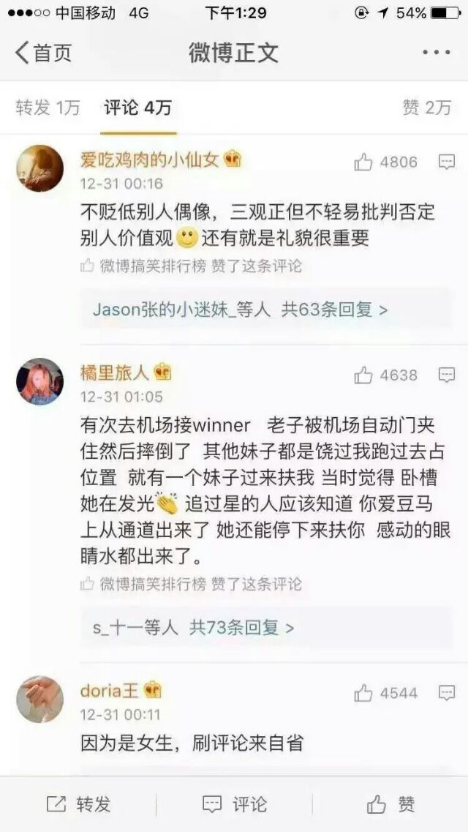Tap the bottom 转发 repost button
Image resolution: width=468 pixels, height=832 pixels.
click(78, 804)
